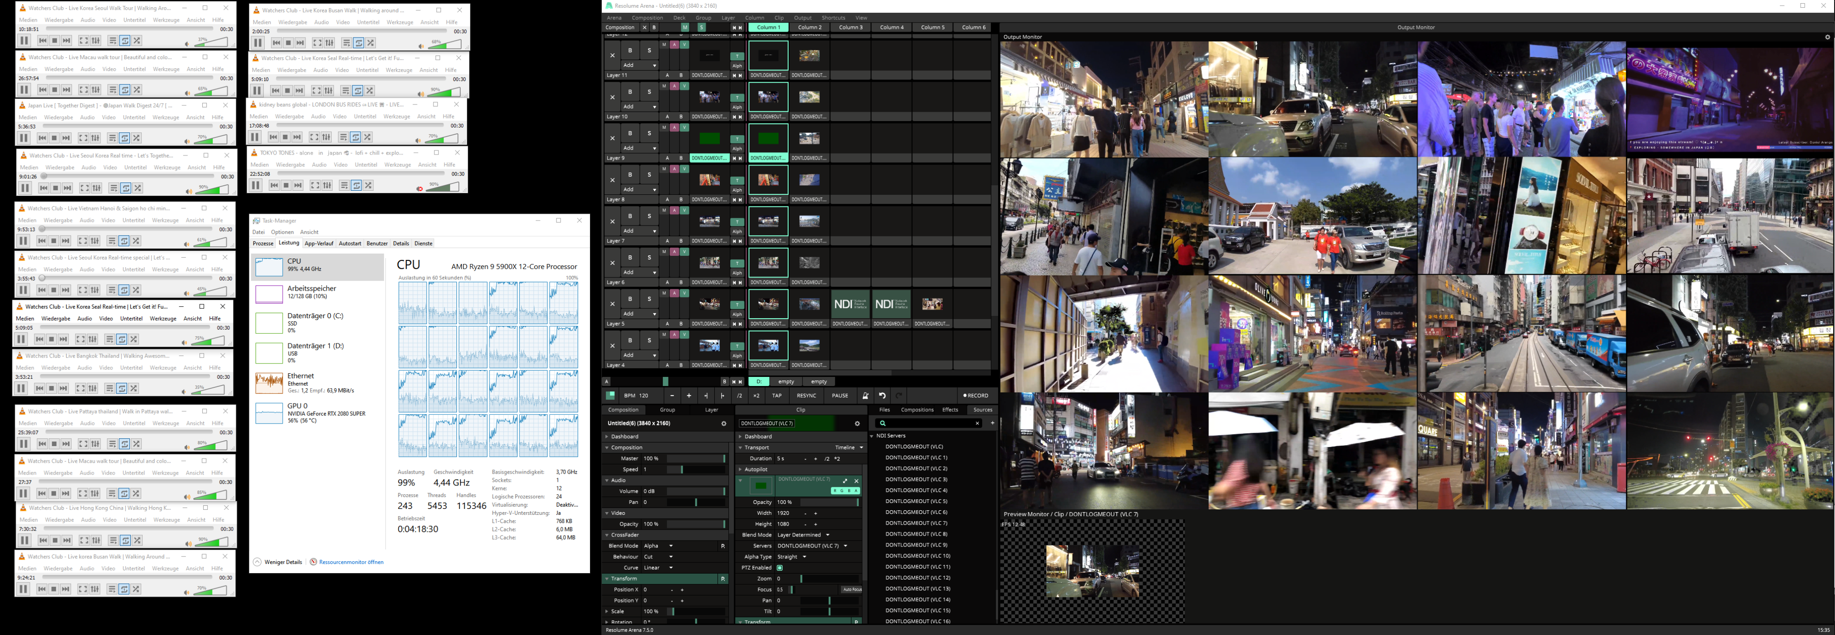Click the RECORD button
This screenshot has width=1835, height=635.
point(976,396)
